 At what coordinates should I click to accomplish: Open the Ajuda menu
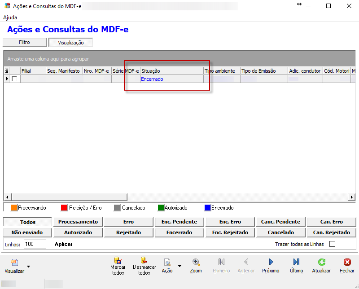click(x=10, y=18)
